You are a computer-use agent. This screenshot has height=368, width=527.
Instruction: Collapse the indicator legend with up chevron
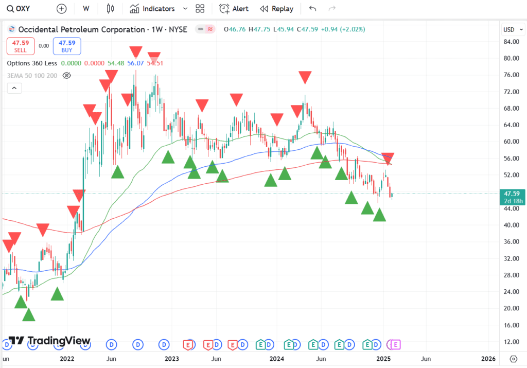[x=14, y=88]
